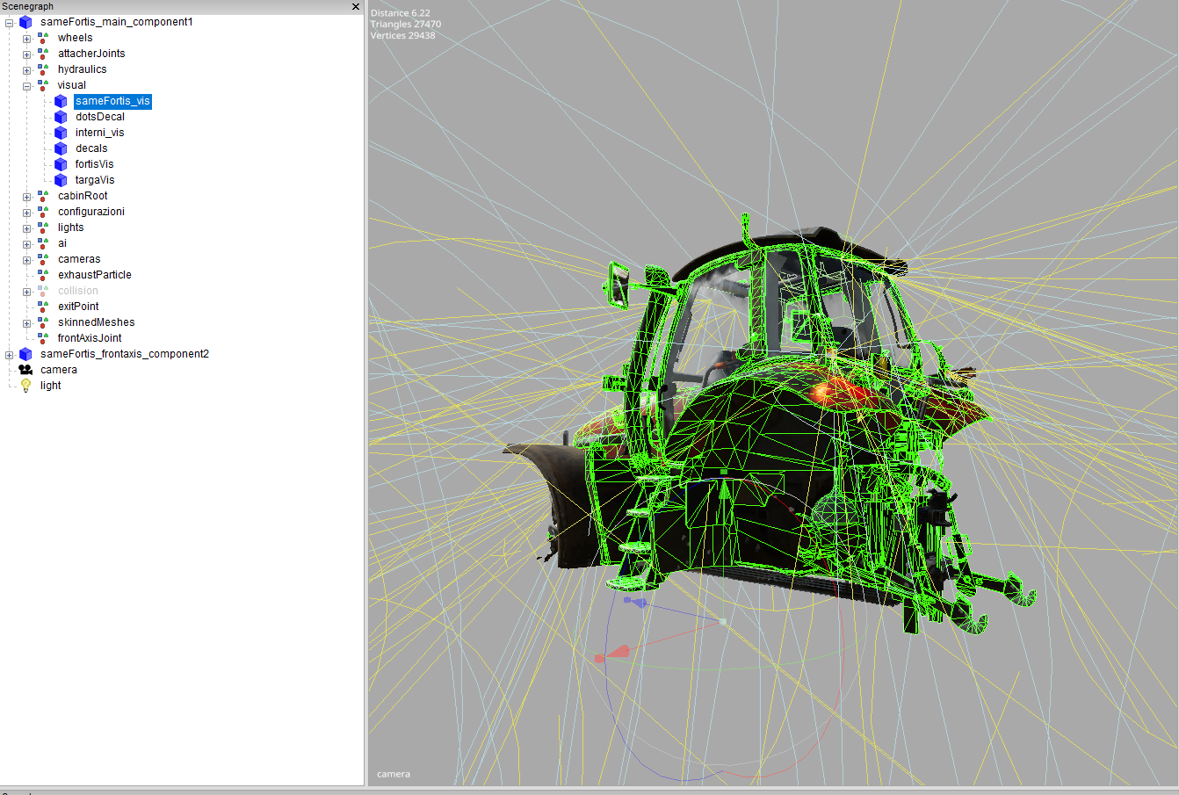This screenshot has height=795, width=1179.
Task: Click the transform group icon beside cameras
Action: pyautogui.click(x=43, y=259)
